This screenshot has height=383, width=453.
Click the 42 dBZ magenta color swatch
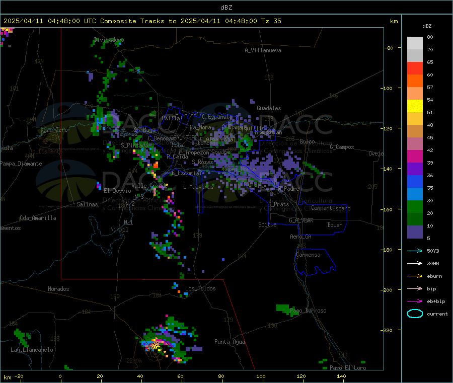(415, 156)
